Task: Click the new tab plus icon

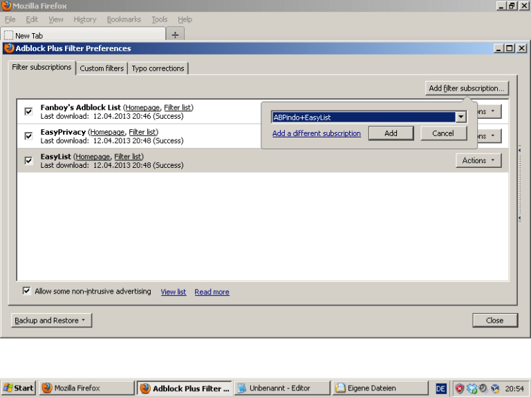Action: (x=175, y=35)
